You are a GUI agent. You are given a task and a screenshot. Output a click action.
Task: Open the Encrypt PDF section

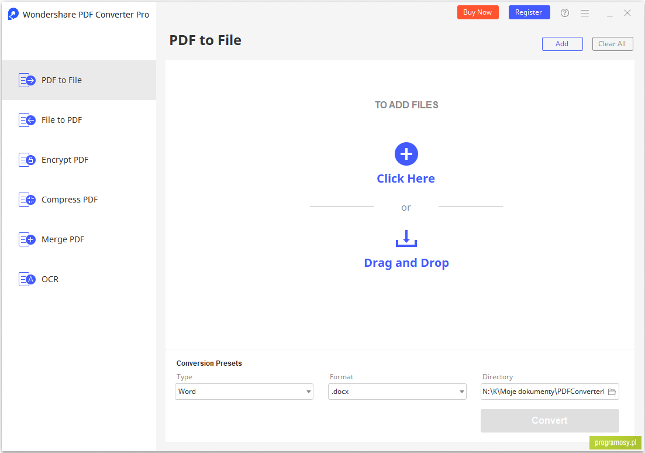pyautogui.click(x=79, y=160)
